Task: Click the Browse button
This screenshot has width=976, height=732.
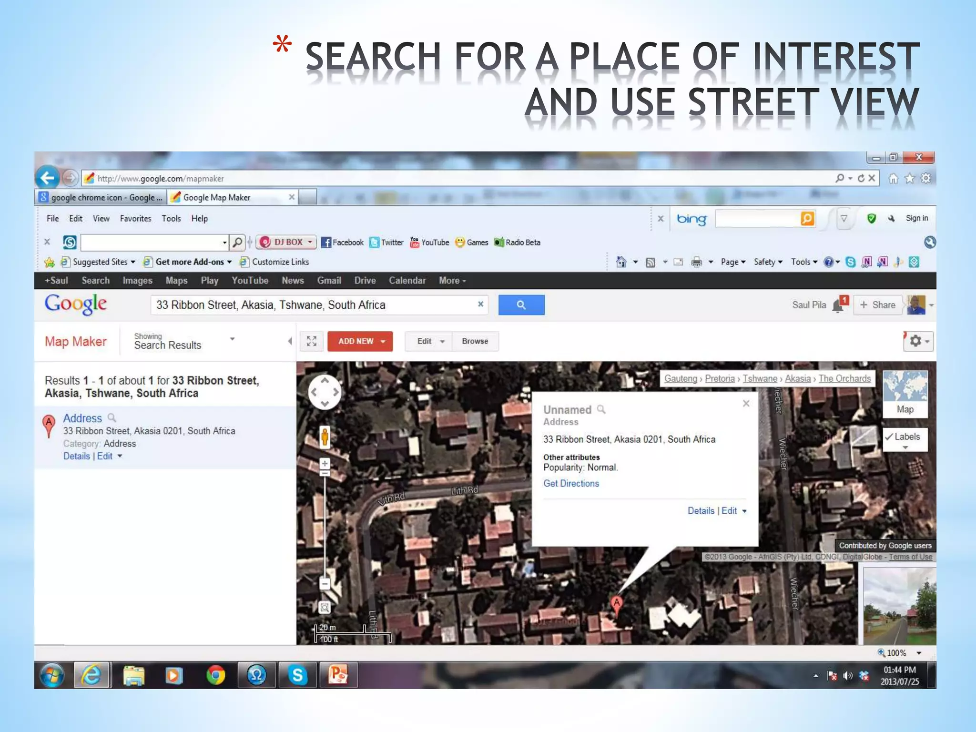Action: point(475,341)
